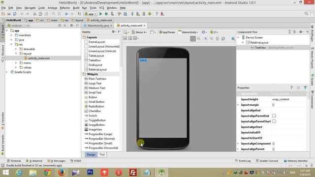Click the Properties restore default icon
The image size is (315, 177).
(298, 88)
